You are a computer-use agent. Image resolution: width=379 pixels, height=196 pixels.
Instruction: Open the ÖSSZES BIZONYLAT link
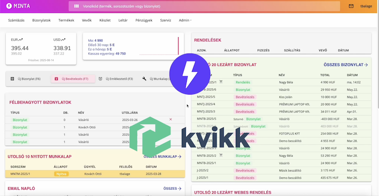(346, 65)
